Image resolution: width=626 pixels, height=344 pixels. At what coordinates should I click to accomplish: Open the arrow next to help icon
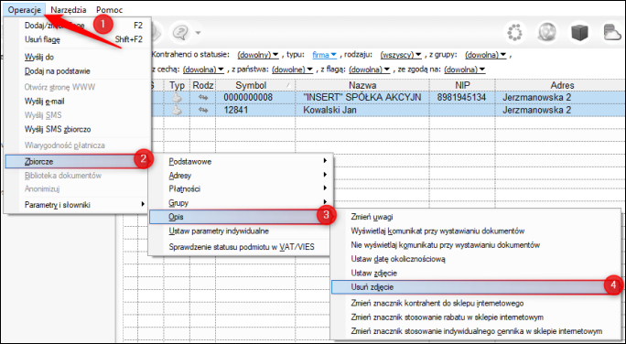[198, 33]
